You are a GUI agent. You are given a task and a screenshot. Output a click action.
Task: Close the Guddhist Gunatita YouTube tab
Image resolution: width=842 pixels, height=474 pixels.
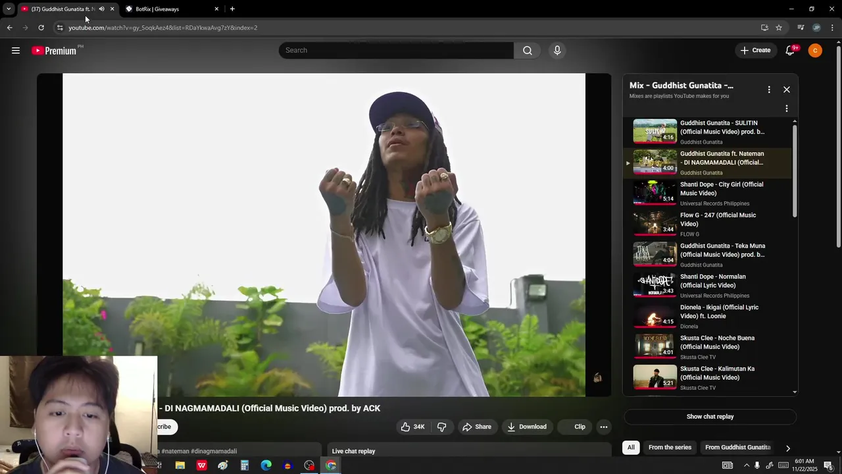[x=112, y=9]
